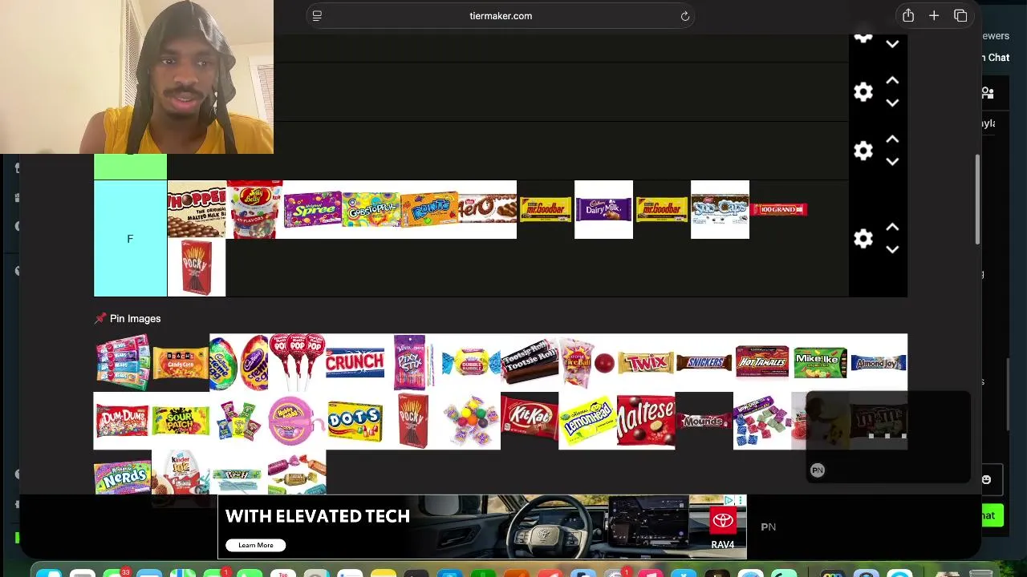The image size is (1027, 577).
Task: Pick the Twix bar image
Action: [x=646, y=363]
